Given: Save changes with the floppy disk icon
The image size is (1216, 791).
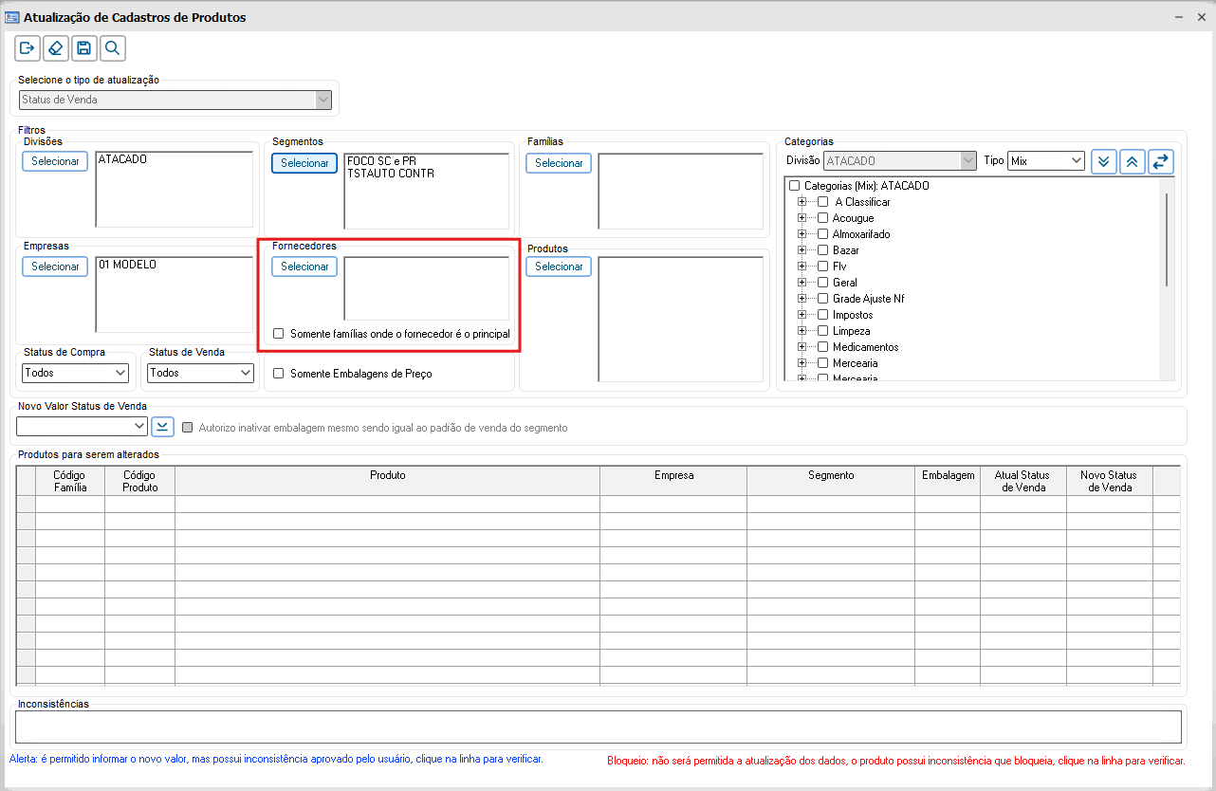Looking at the screenshot, I should click(x=84, y=48).
